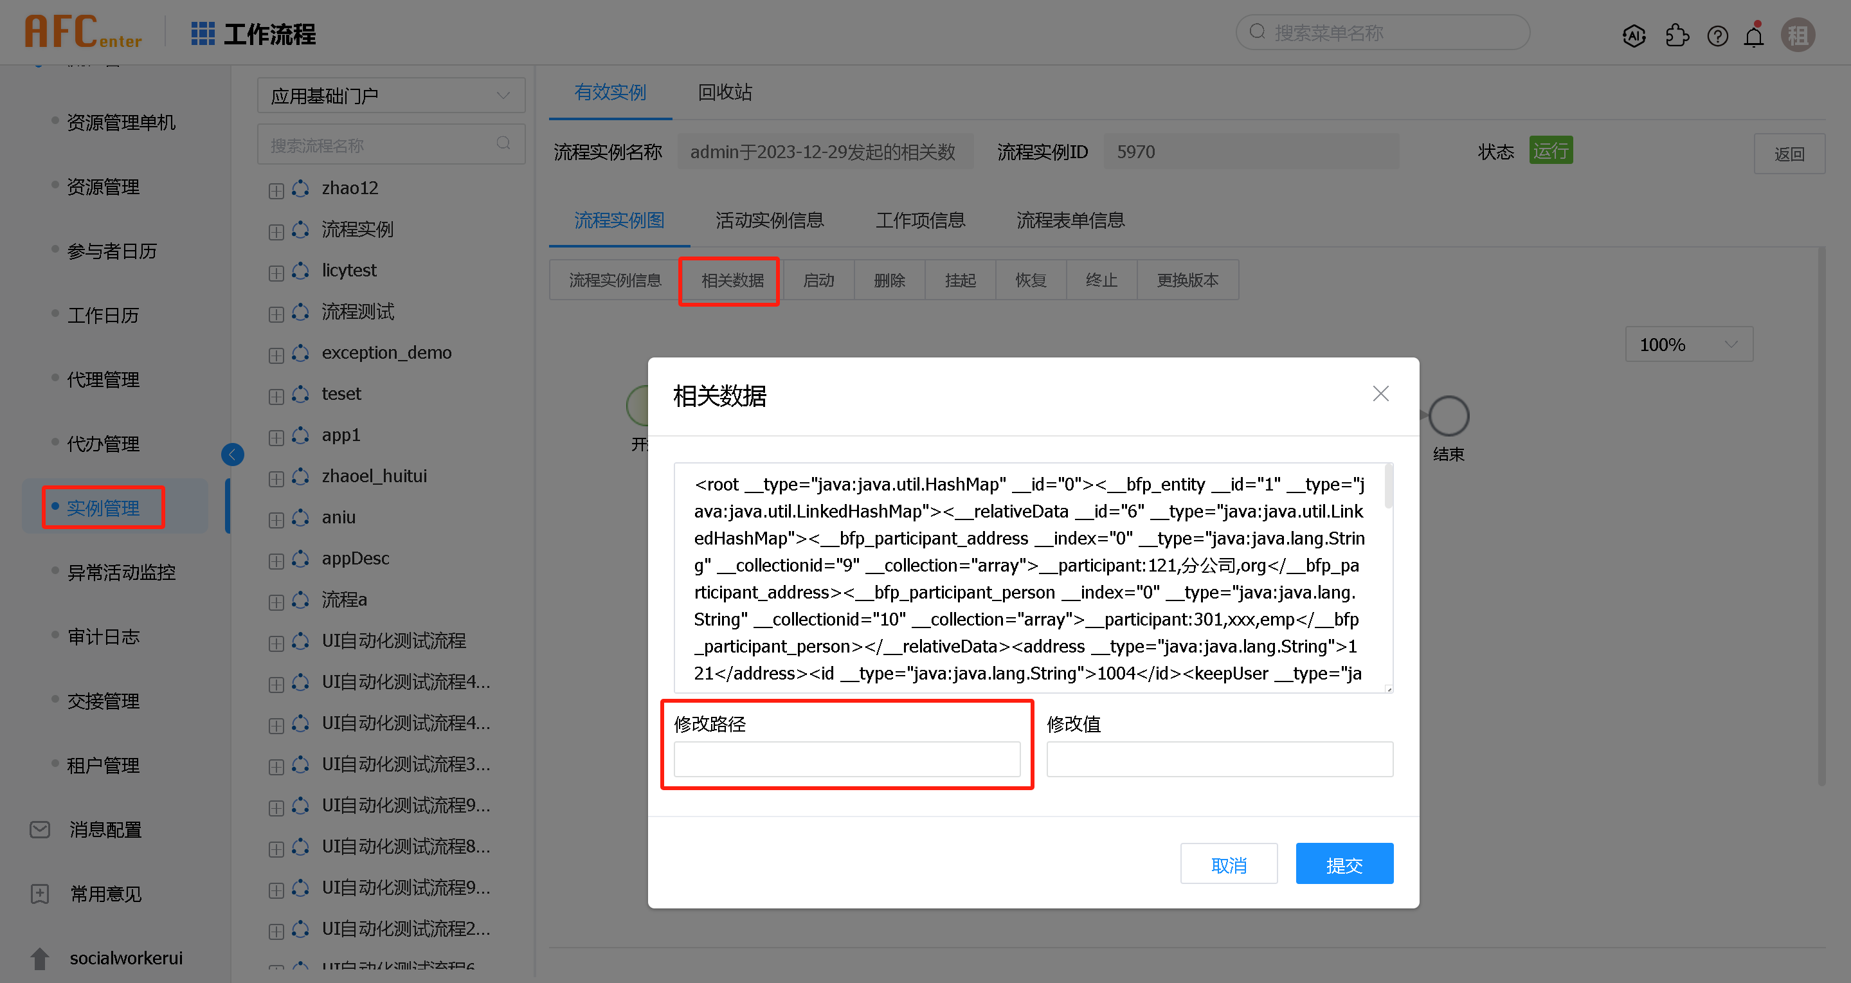Click the user avatar icon
Screen dimensions: 1851x983
point(1798,35)
